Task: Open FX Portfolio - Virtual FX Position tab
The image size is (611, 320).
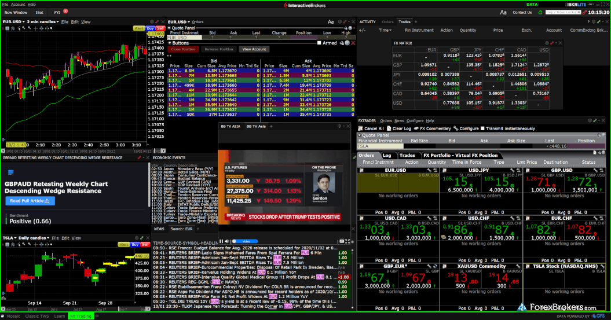Action: coord(460,155)
